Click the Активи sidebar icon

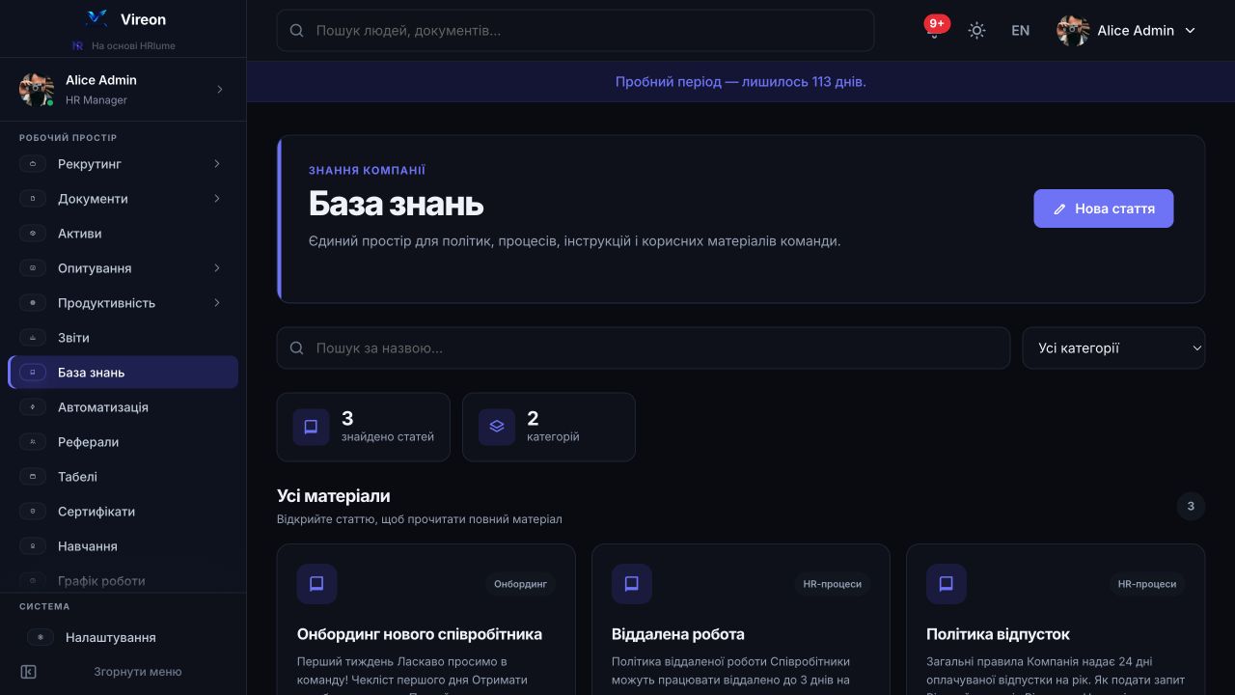click(33, 234)
